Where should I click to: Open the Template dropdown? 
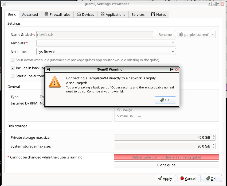(105, 43)
